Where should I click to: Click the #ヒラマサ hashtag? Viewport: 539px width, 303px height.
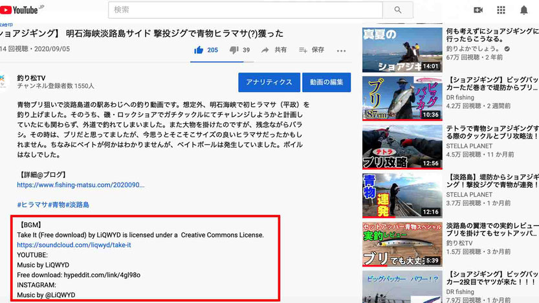tap(32, 205)
